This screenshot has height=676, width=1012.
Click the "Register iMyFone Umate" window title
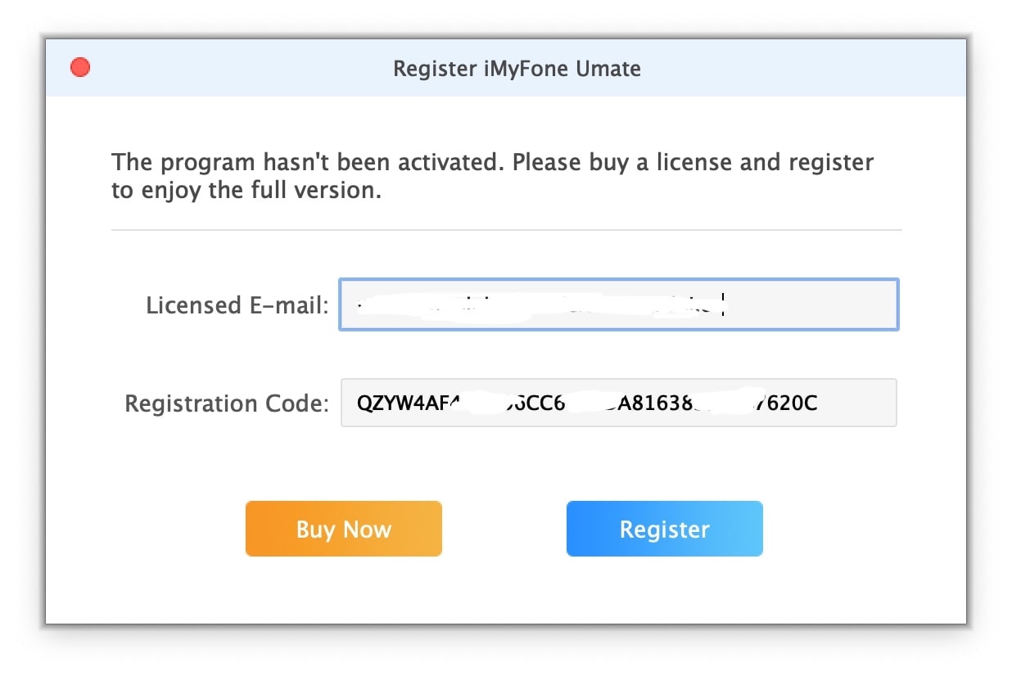point(517,69)
